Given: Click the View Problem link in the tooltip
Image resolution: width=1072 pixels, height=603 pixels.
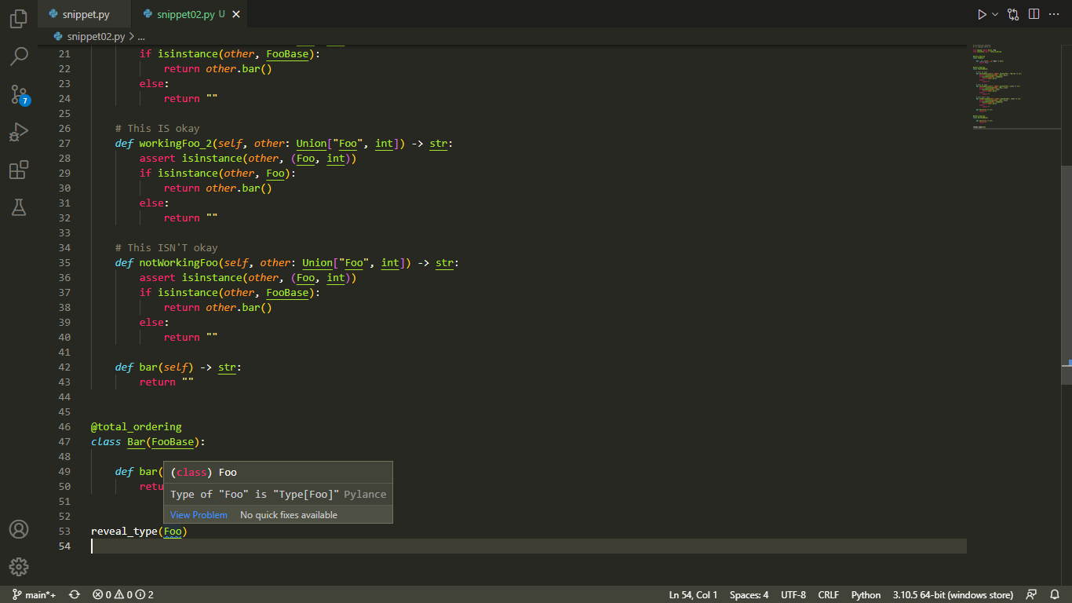Looking at the screenshot, I should coord(199,514).
